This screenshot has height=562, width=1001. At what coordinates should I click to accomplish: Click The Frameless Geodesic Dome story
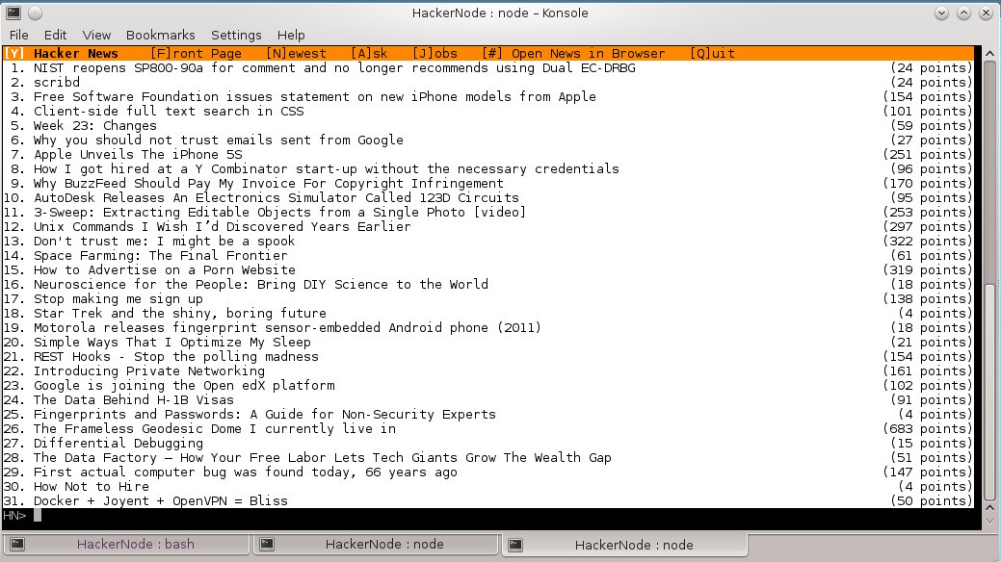pos(215,429)
